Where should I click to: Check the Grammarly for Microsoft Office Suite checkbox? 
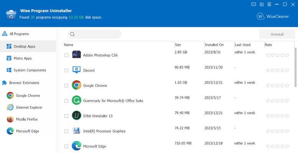click(66, 101)
